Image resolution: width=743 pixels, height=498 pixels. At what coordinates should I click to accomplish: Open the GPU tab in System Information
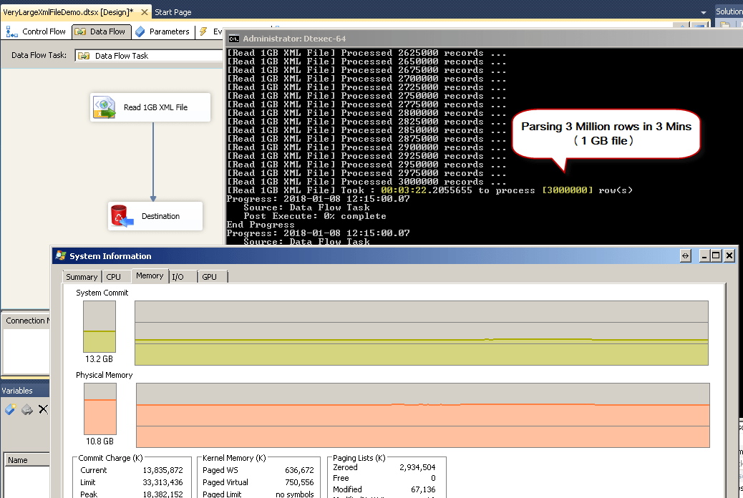coord(210,276)
